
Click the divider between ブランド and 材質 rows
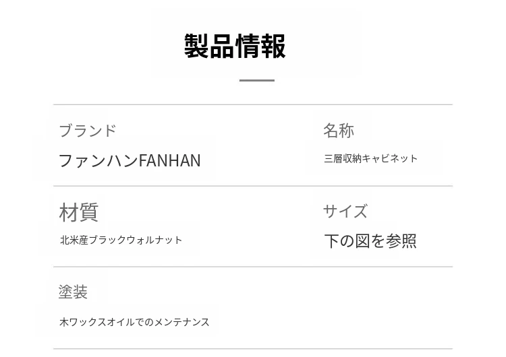point(253,186)
